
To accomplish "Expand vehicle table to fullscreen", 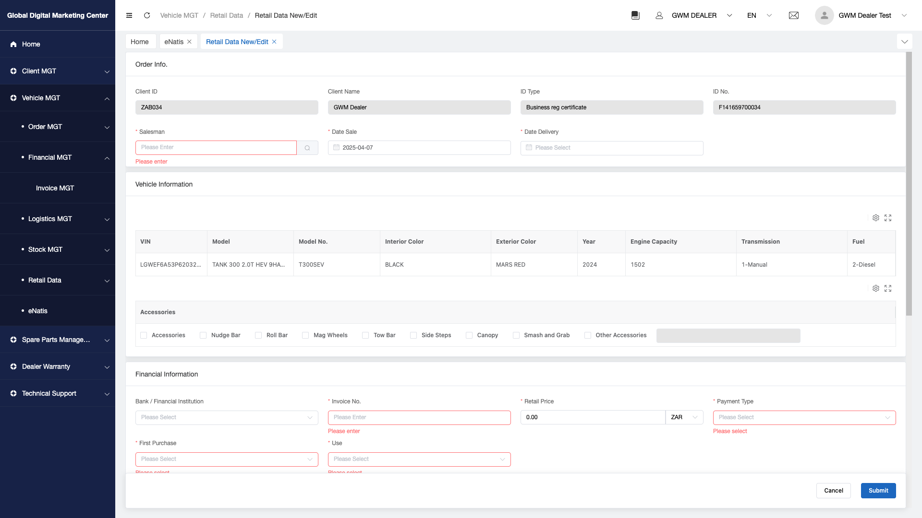I will (888, 218).
